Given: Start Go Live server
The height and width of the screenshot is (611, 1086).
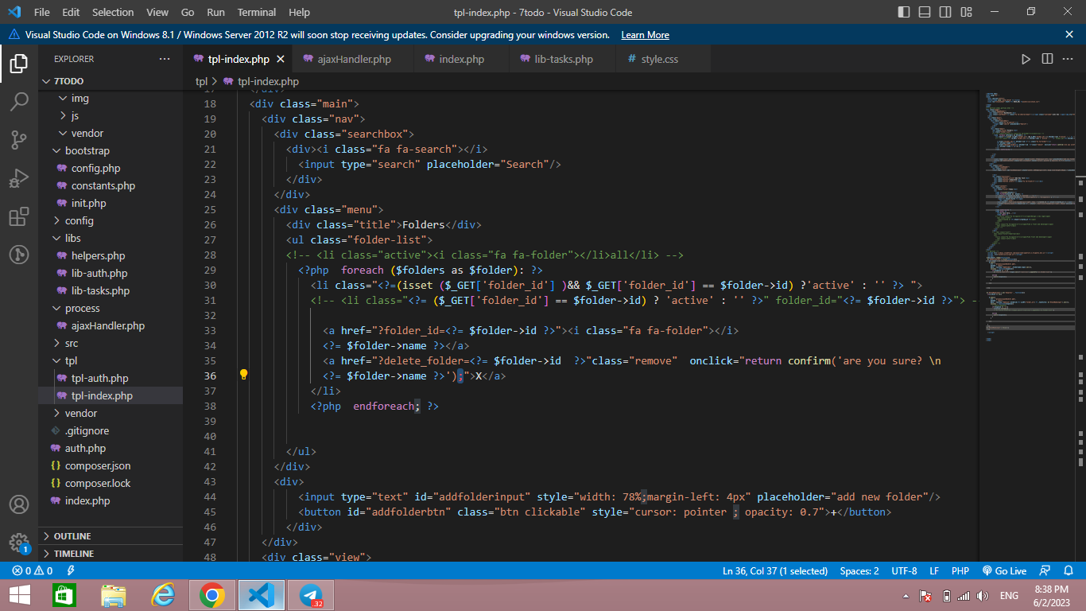Looking at the screenshot, I should [x=1004, y=570].
